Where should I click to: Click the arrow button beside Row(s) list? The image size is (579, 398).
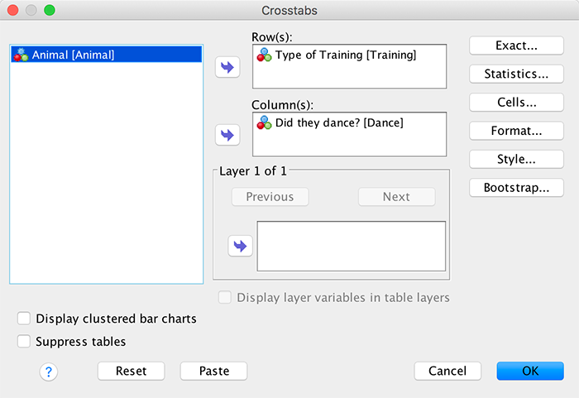(227, 68)
